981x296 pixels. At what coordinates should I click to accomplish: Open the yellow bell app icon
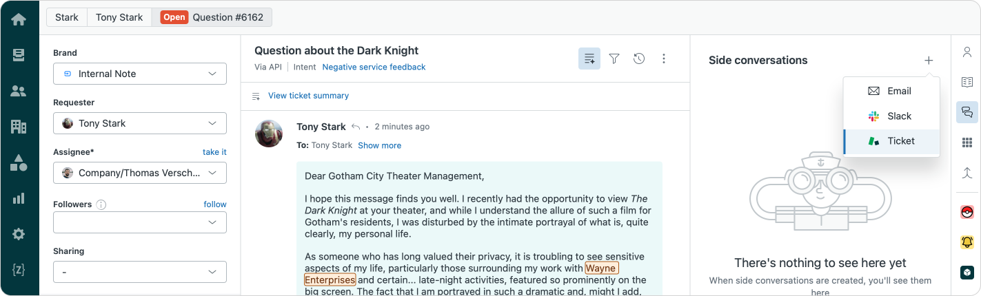(967, 242)
